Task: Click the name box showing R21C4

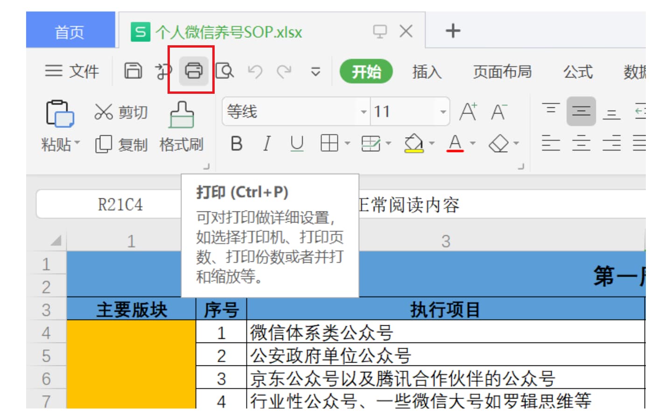Action: point(110,204)
